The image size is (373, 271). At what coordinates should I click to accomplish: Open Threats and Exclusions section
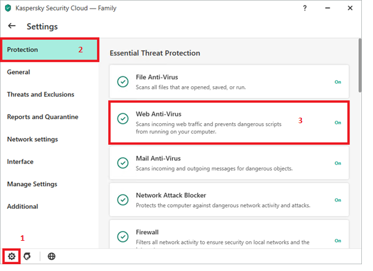pyautogui.click(x=49, y=94)
